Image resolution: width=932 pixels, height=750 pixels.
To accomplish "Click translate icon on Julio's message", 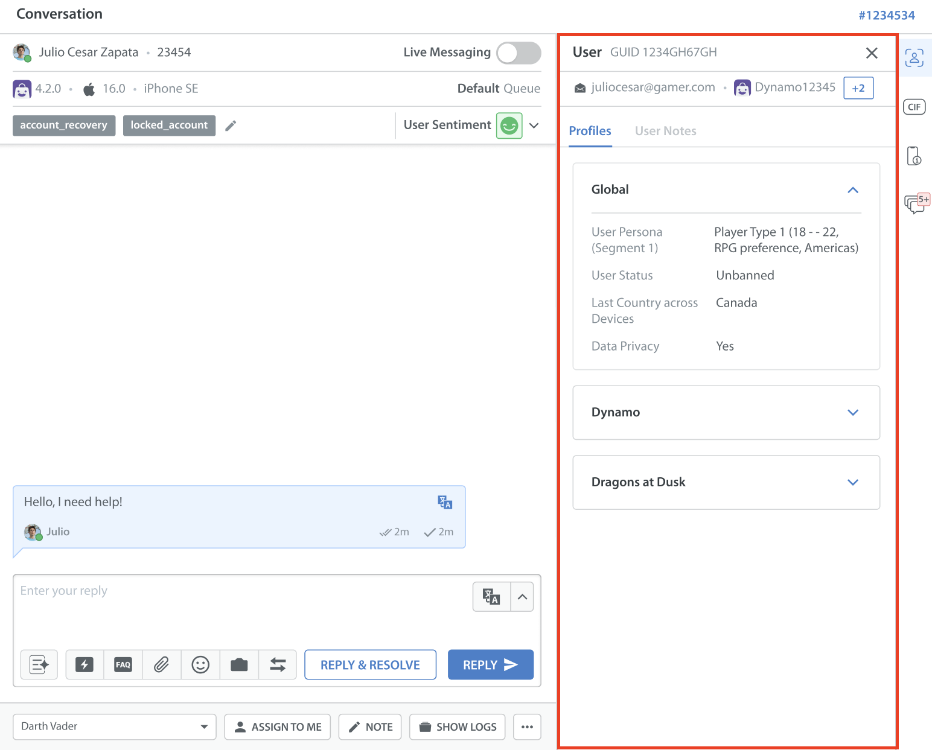I will pyautogui.click(x=445, y=502).
